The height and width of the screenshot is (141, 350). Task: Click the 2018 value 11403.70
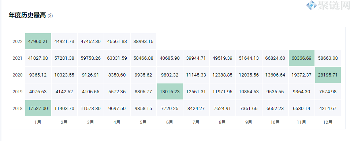coord(64,108)
